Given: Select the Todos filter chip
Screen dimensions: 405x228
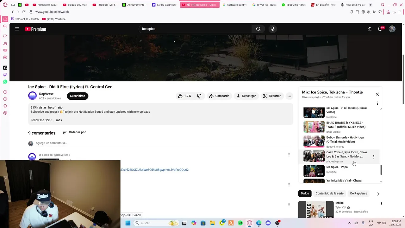Looking at the screenshot, I should pyautogui.click(x=305, y=193).
